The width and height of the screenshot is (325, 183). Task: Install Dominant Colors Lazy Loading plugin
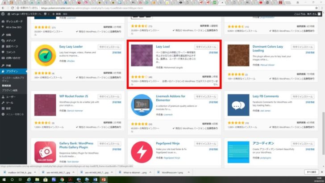[x=303, y=47]
